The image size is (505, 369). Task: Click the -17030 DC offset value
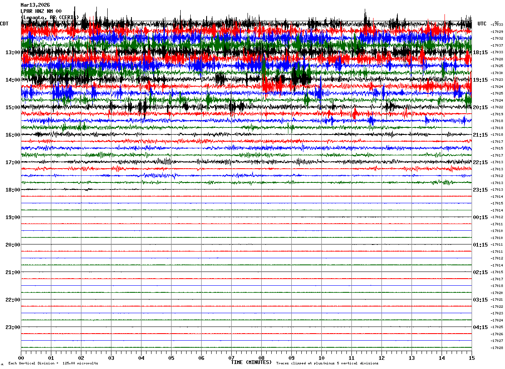(x=497, y=73)
